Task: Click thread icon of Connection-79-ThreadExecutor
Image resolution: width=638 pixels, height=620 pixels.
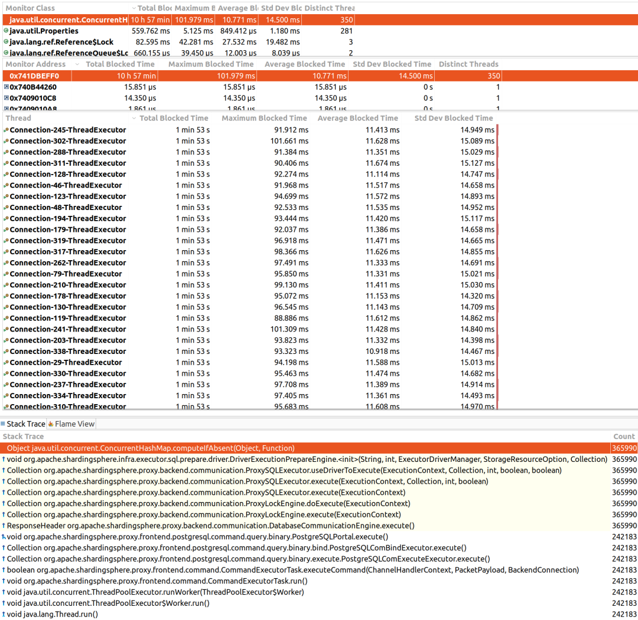Action: coord(6,274)
